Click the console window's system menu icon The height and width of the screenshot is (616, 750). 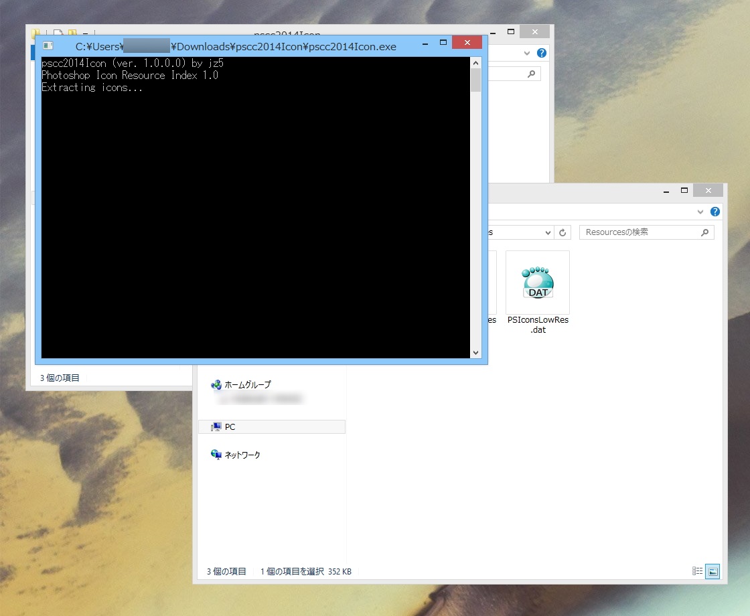point(48,46)
